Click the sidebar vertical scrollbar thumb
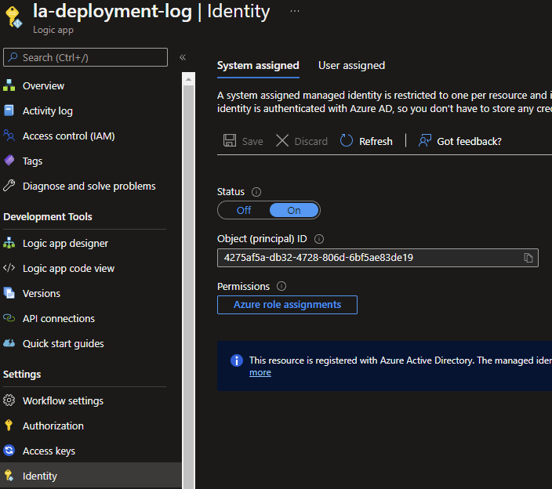Viewport: 552px width, 489px height. (x=189, y=287)
